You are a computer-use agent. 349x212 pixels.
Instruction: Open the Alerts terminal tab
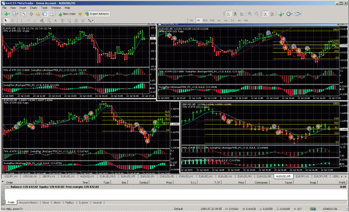(x=57, y=203)
